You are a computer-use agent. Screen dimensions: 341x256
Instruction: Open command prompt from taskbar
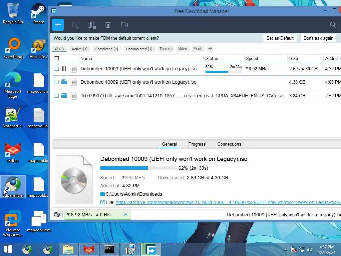(109, 249)
